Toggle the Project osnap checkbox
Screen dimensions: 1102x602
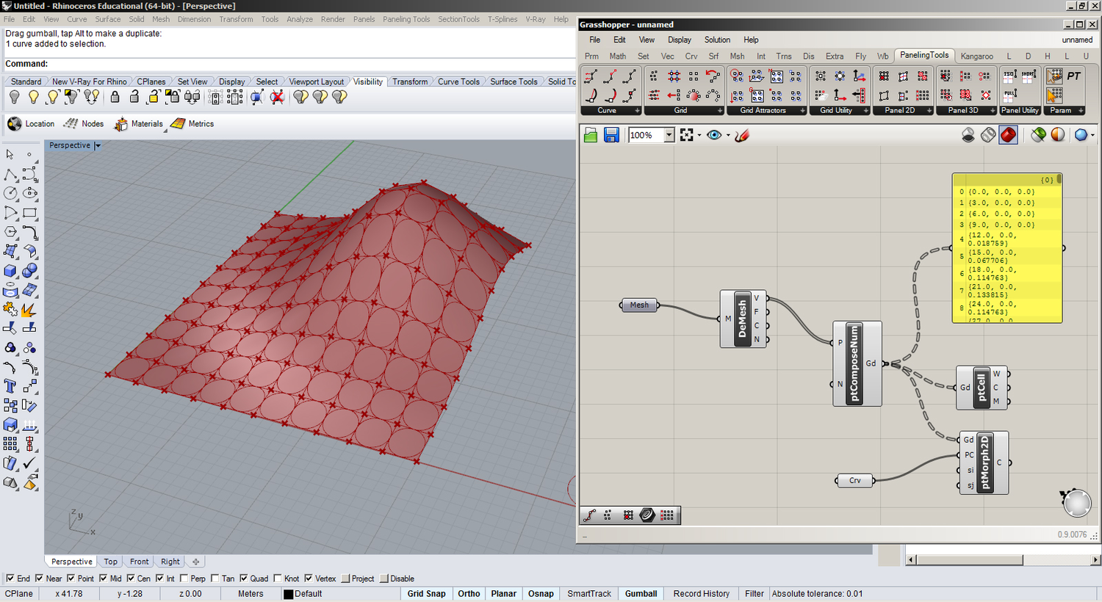[345, 579]
